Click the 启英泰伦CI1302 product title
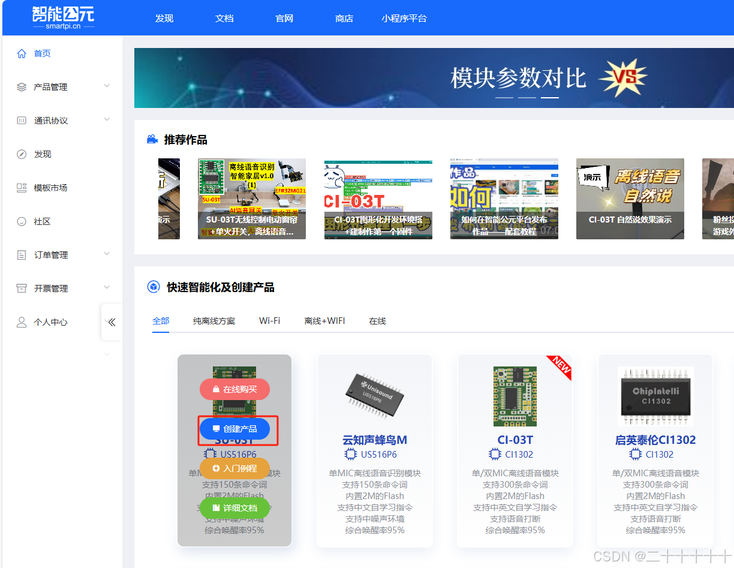The width and height of the screenshot is (734, 568). [x=655, y=440]
